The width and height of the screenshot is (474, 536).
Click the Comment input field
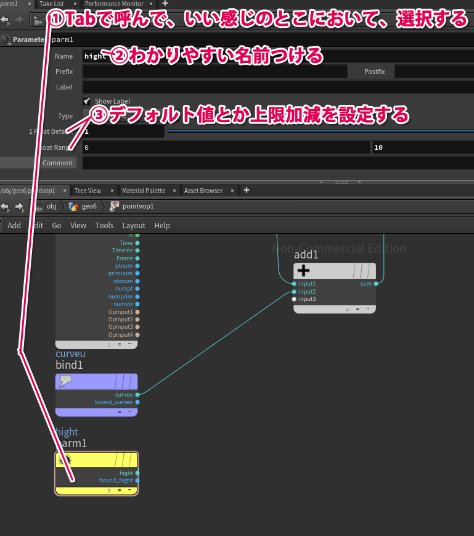(x=277, y=163)
